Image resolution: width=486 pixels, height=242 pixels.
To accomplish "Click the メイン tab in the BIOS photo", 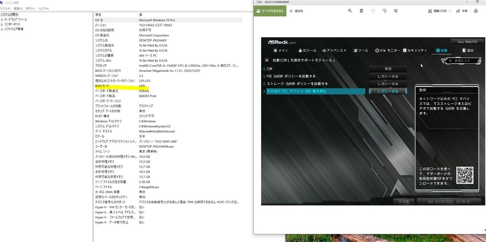I will (x=281, y=50).
